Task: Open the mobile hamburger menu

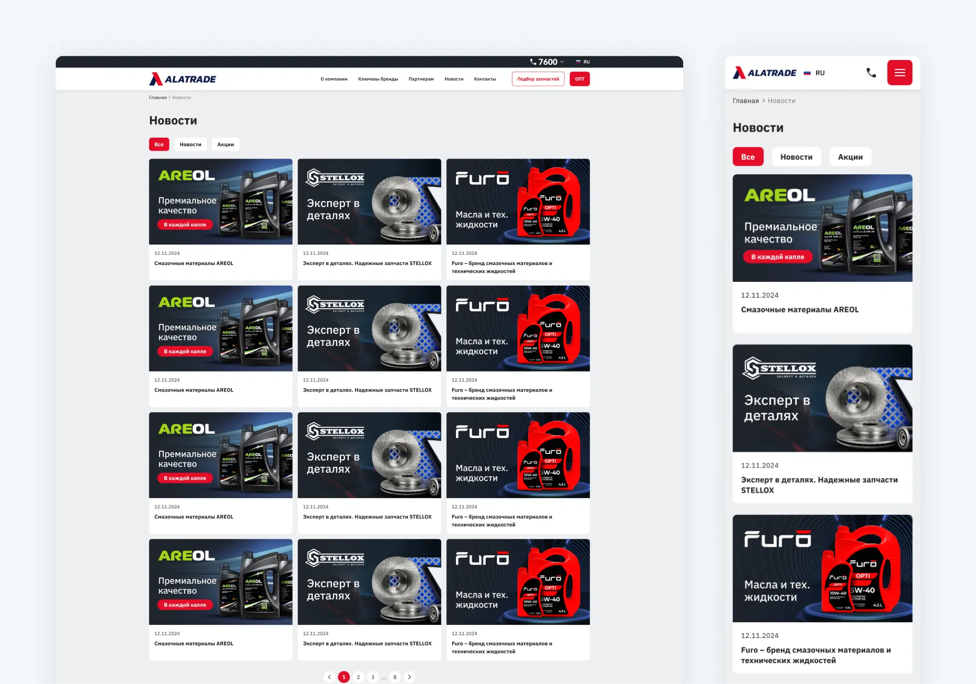Action: (899, 73)
